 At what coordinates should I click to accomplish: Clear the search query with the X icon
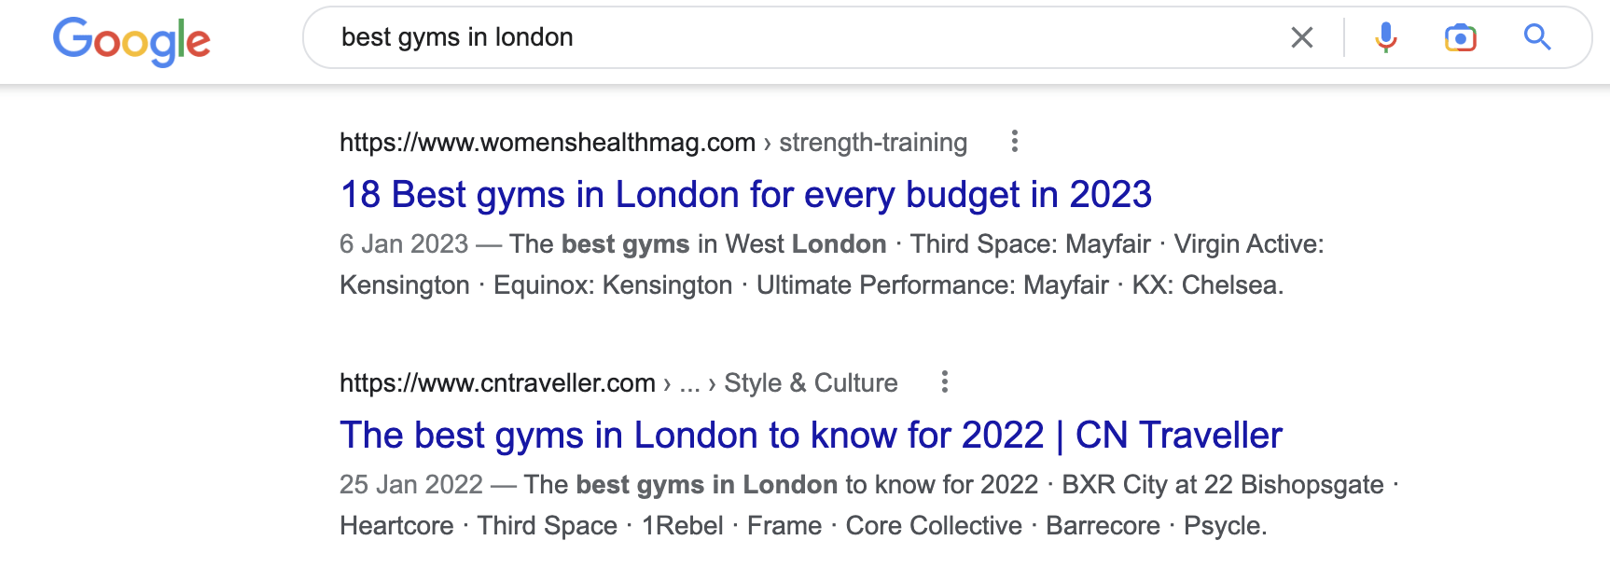coord(1302,37)
